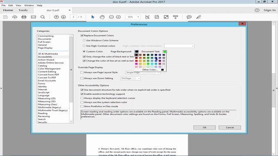Viewport: 278px width, 156px height.
Task: Go to the previous page with the up arrow icon
Action: tap(56, 17)
